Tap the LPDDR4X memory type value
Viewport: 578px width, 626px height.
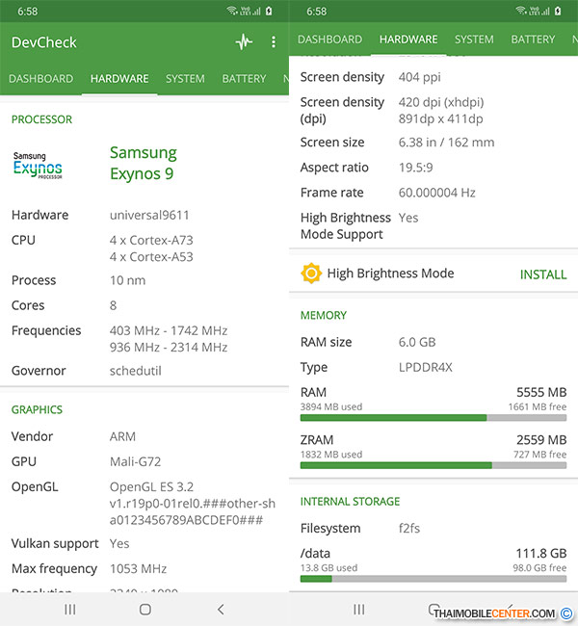(x=426, y=367)
